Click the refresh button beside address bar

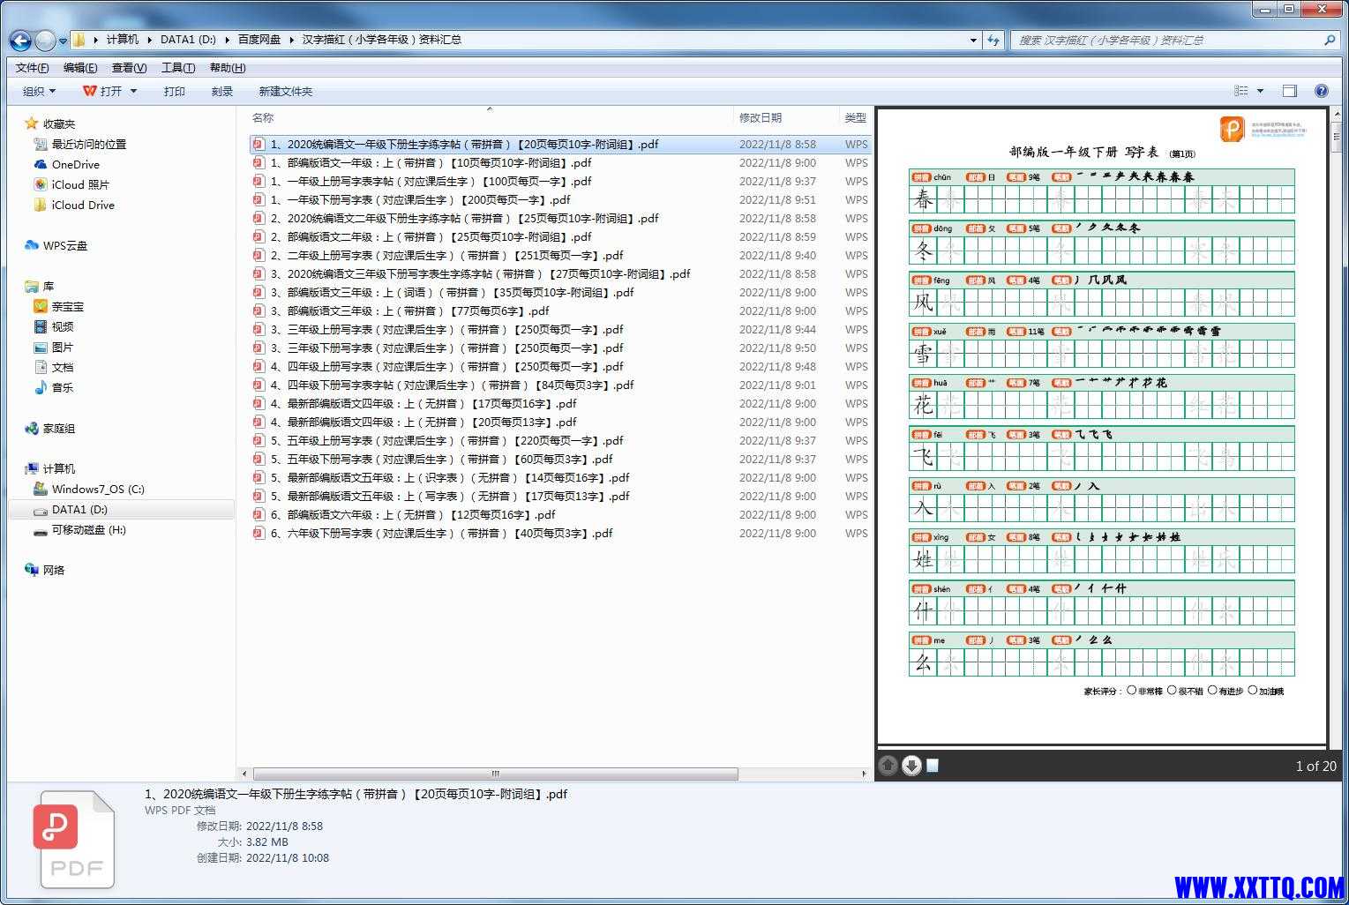[x=994, y=40]
